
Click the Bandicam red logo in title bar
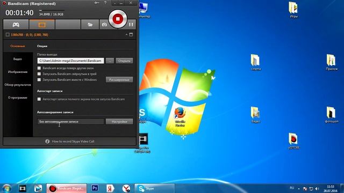pyautogui.click(x=4, y=4)
